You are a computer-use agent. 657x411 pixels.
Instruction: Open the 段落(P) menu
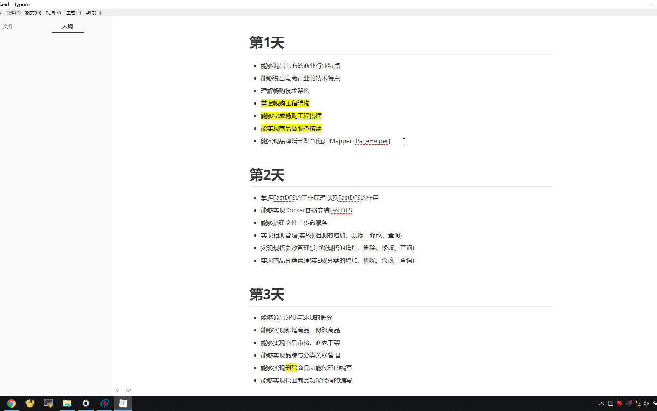[13, 13]
